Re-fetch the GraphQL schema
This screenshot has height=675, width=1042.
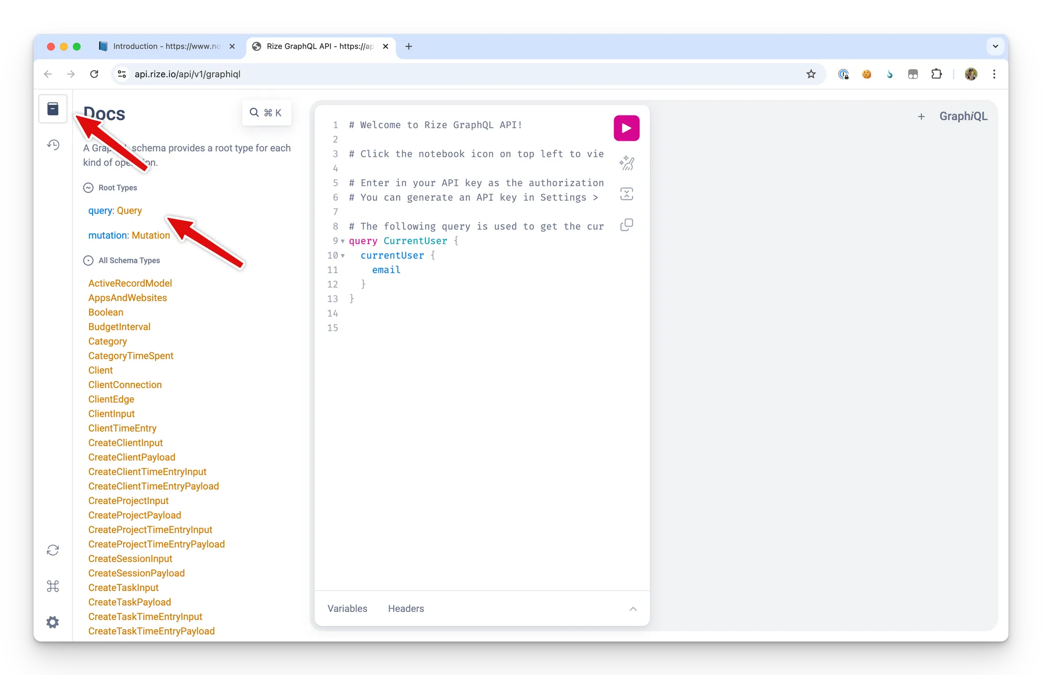click(52, 550)
